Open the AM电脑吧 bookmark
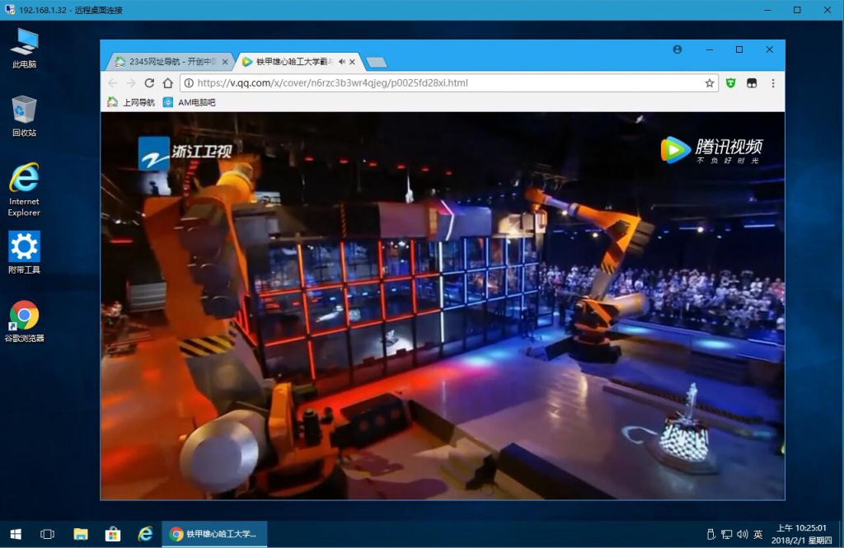 click(x=189, y=102)
